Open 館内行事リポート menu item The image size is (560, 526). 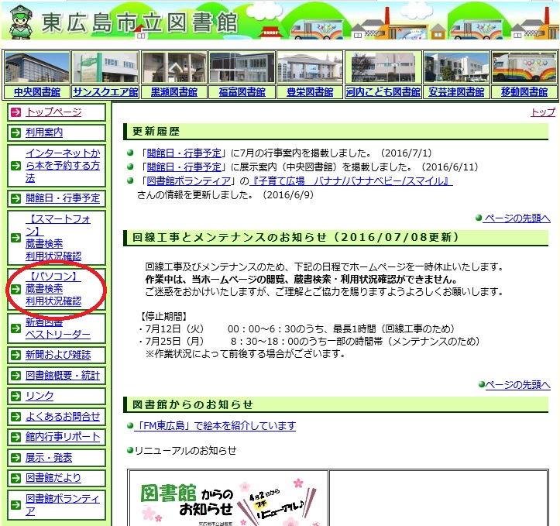pos(63,437)
